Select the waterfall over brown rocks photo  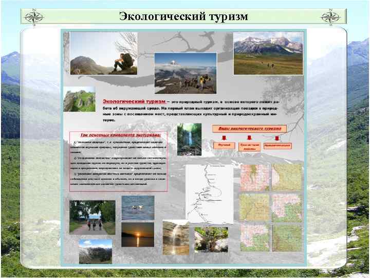[176, 238]
